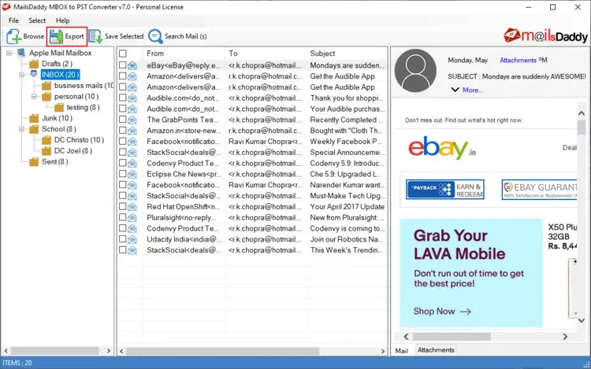Open Search Mail(s) magnifier icon
Viewport: 591px width, 369px height.
tap(155, 36)
